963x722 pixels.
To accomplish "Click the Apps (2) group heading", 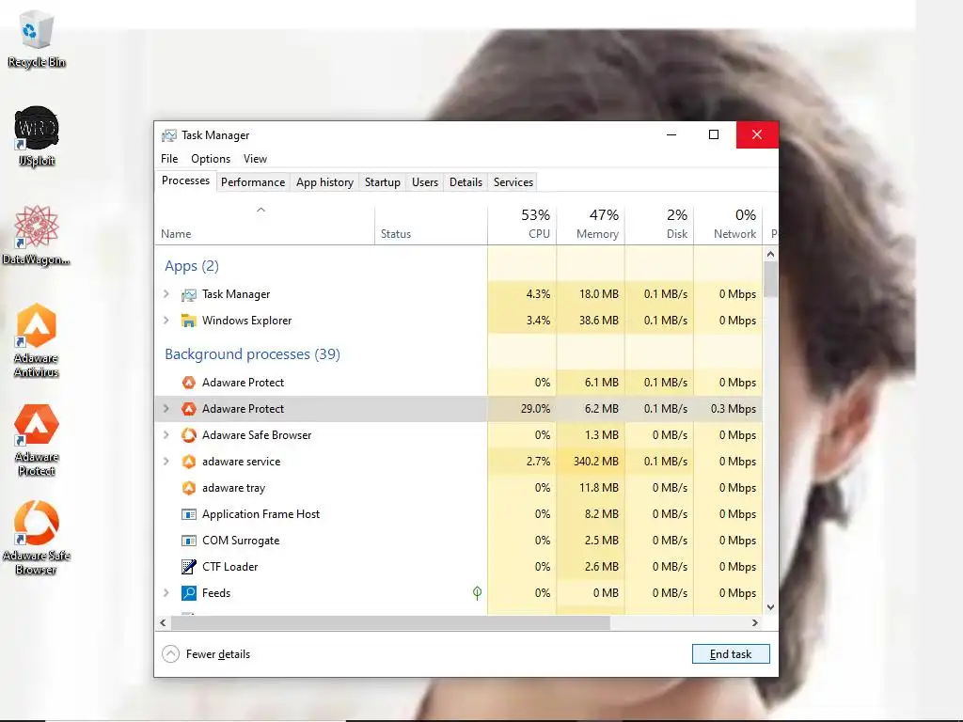I will coord(192,266).
